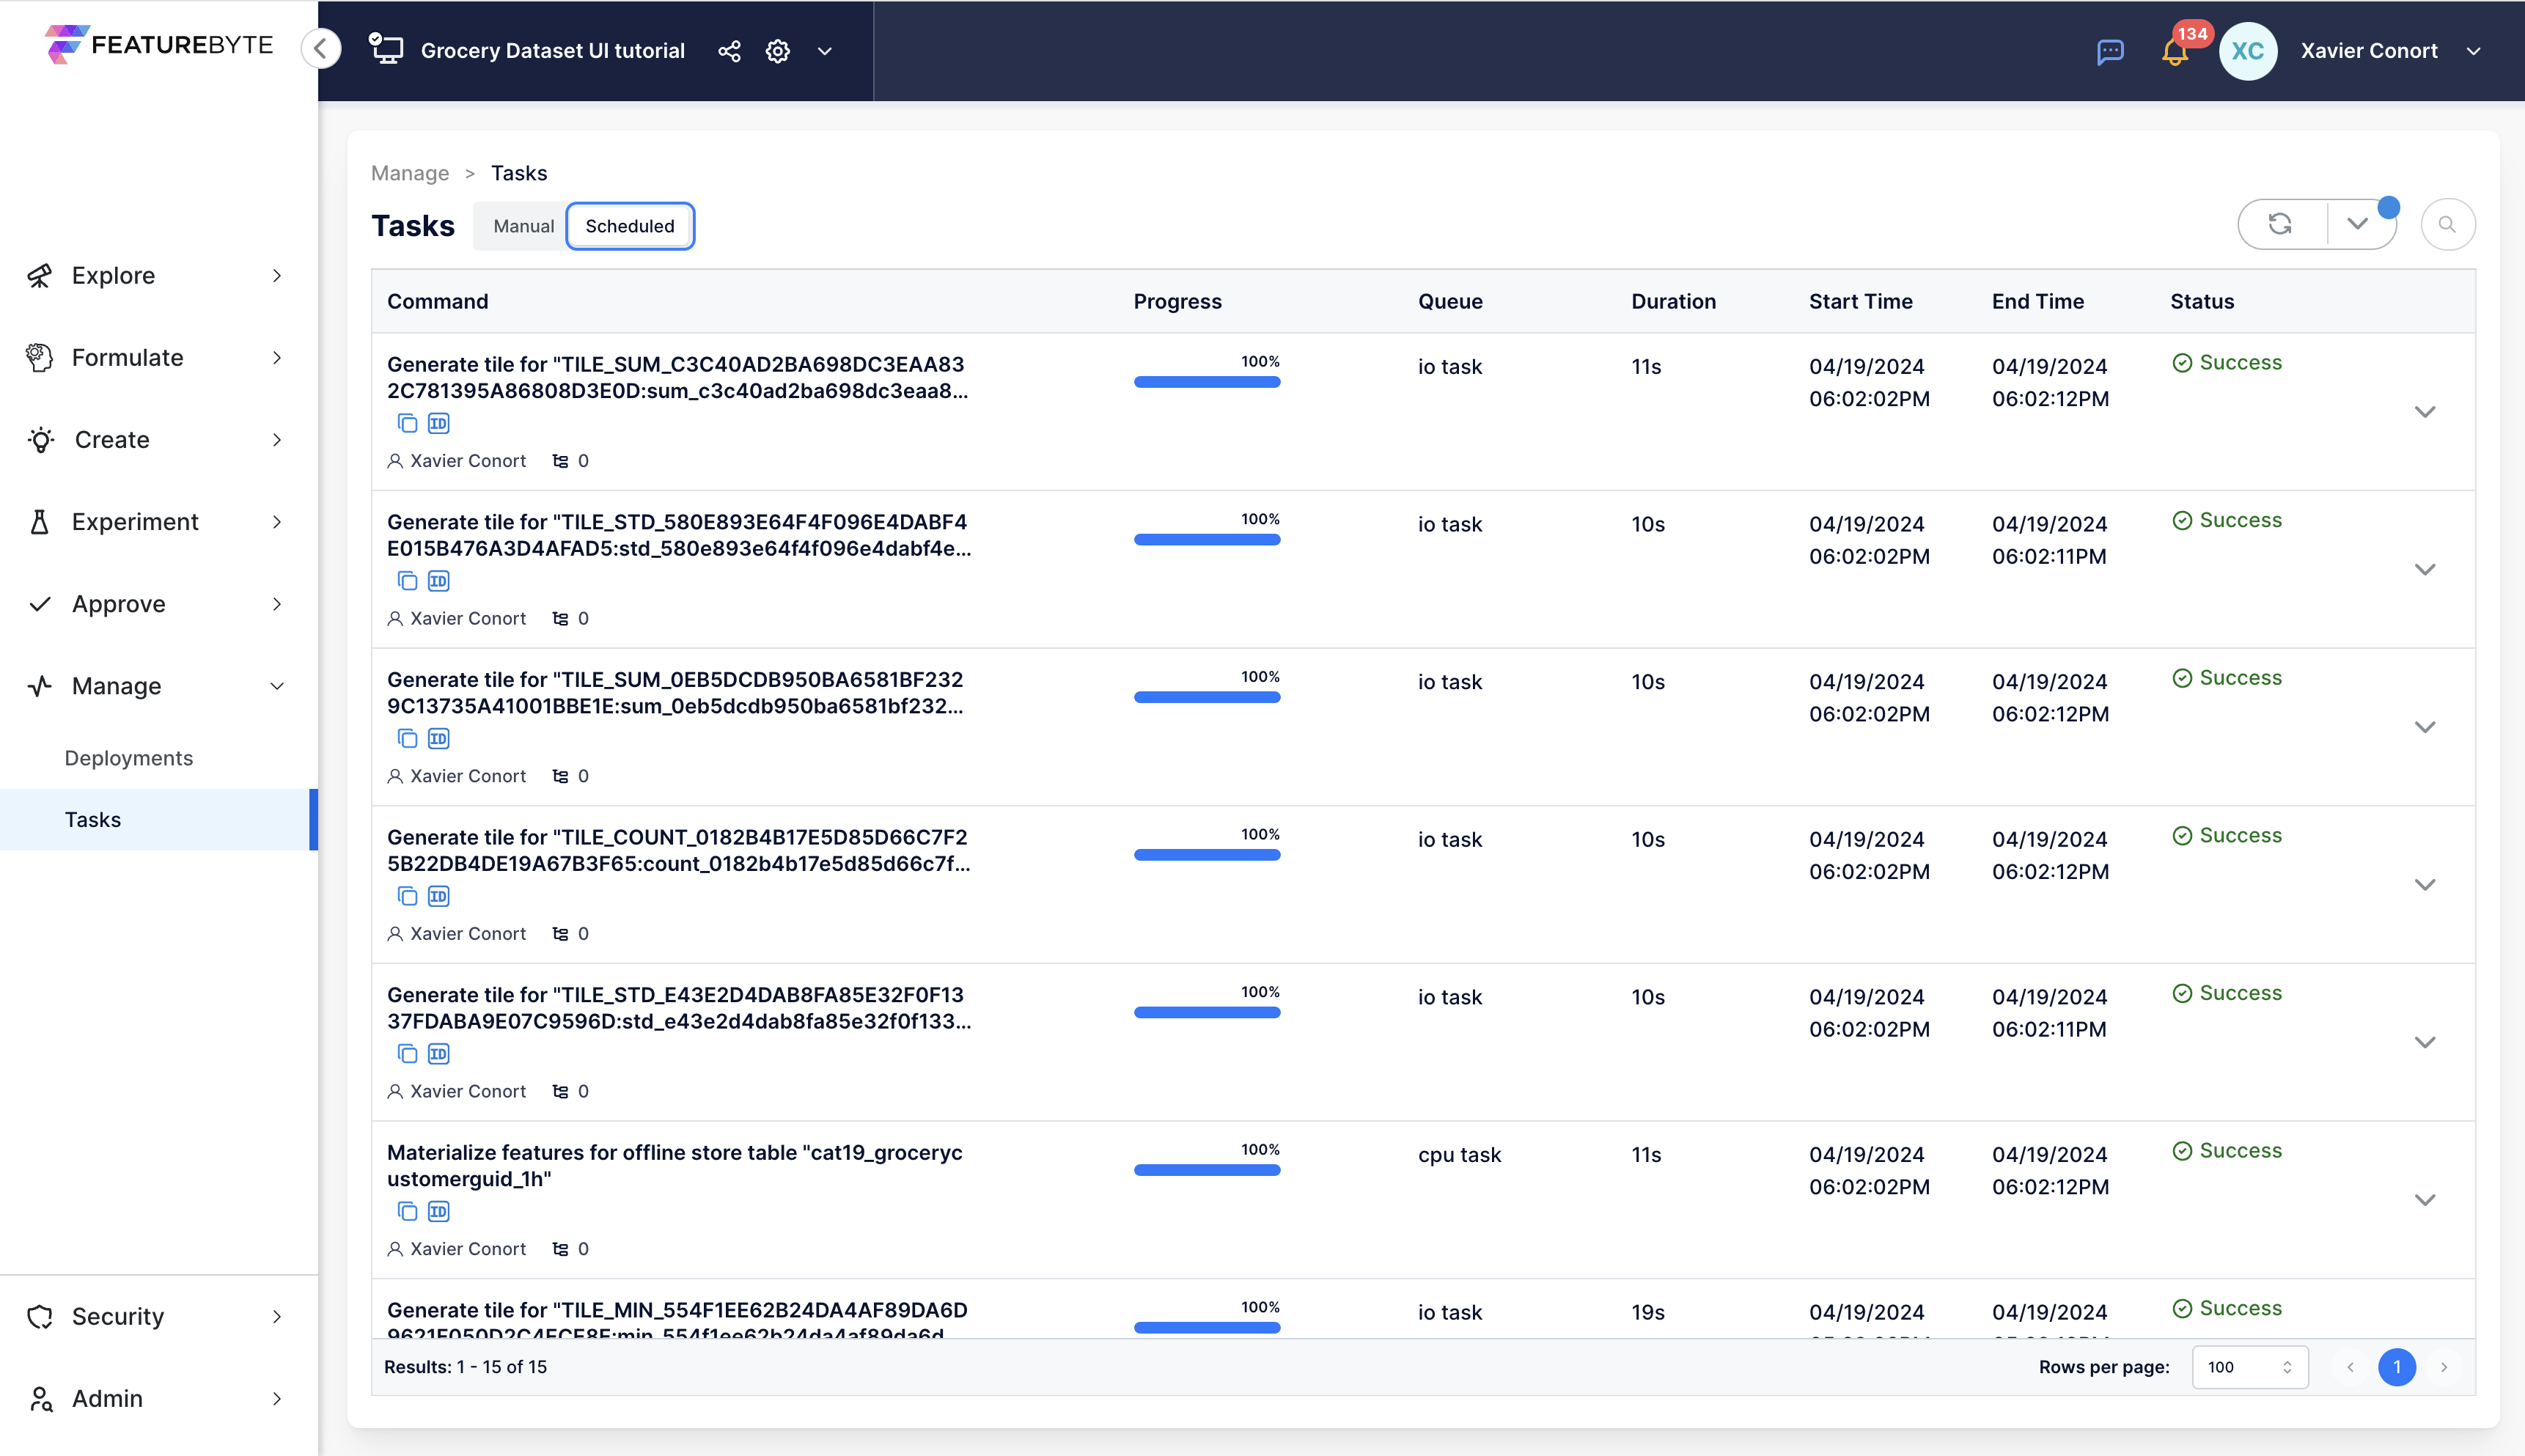Click ID icon for TILE_SUM_C3C40AD2BA698 task
The image size is (2525, 1456).
pos(438,423)
